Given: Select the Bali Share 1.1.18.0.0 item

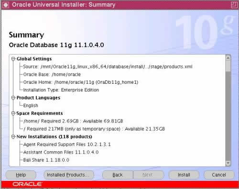Looking at the screenshot, I should (46, 160).
